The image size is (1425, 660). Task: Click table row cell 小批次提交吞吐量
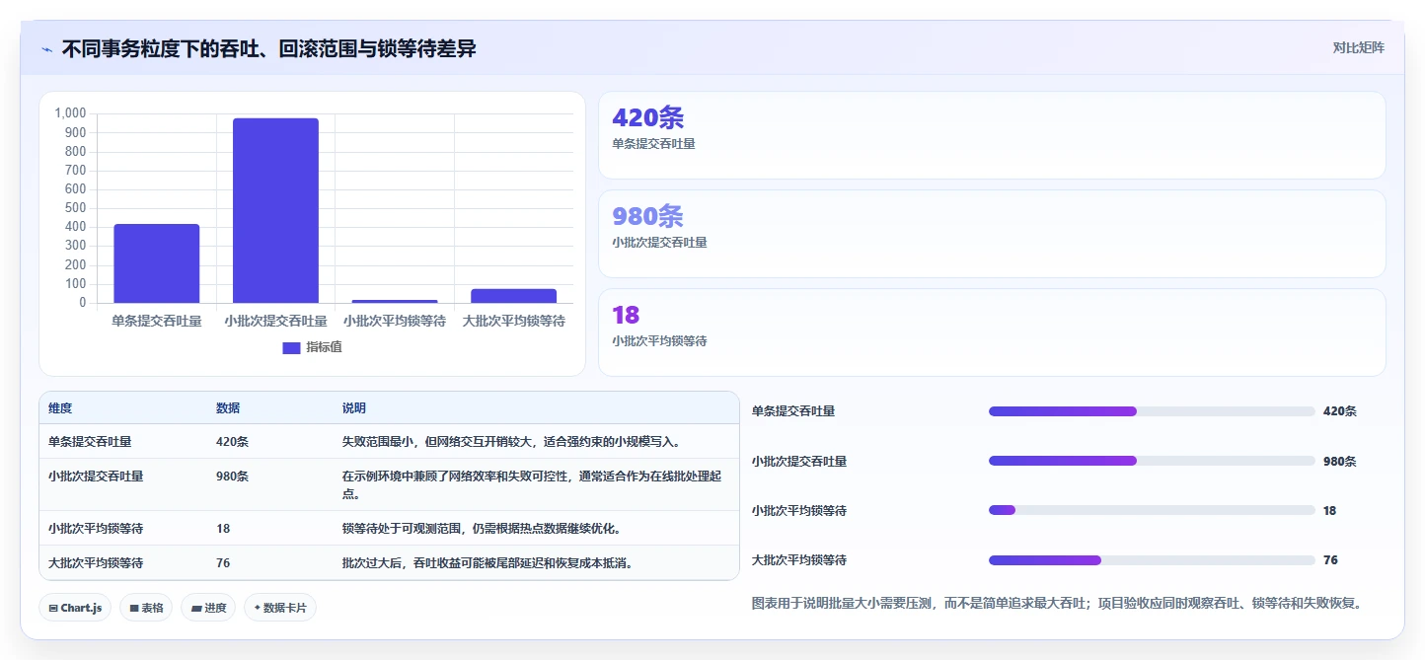[x=96, y=476]
